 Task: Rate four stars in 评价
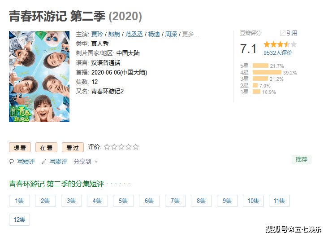129,147
